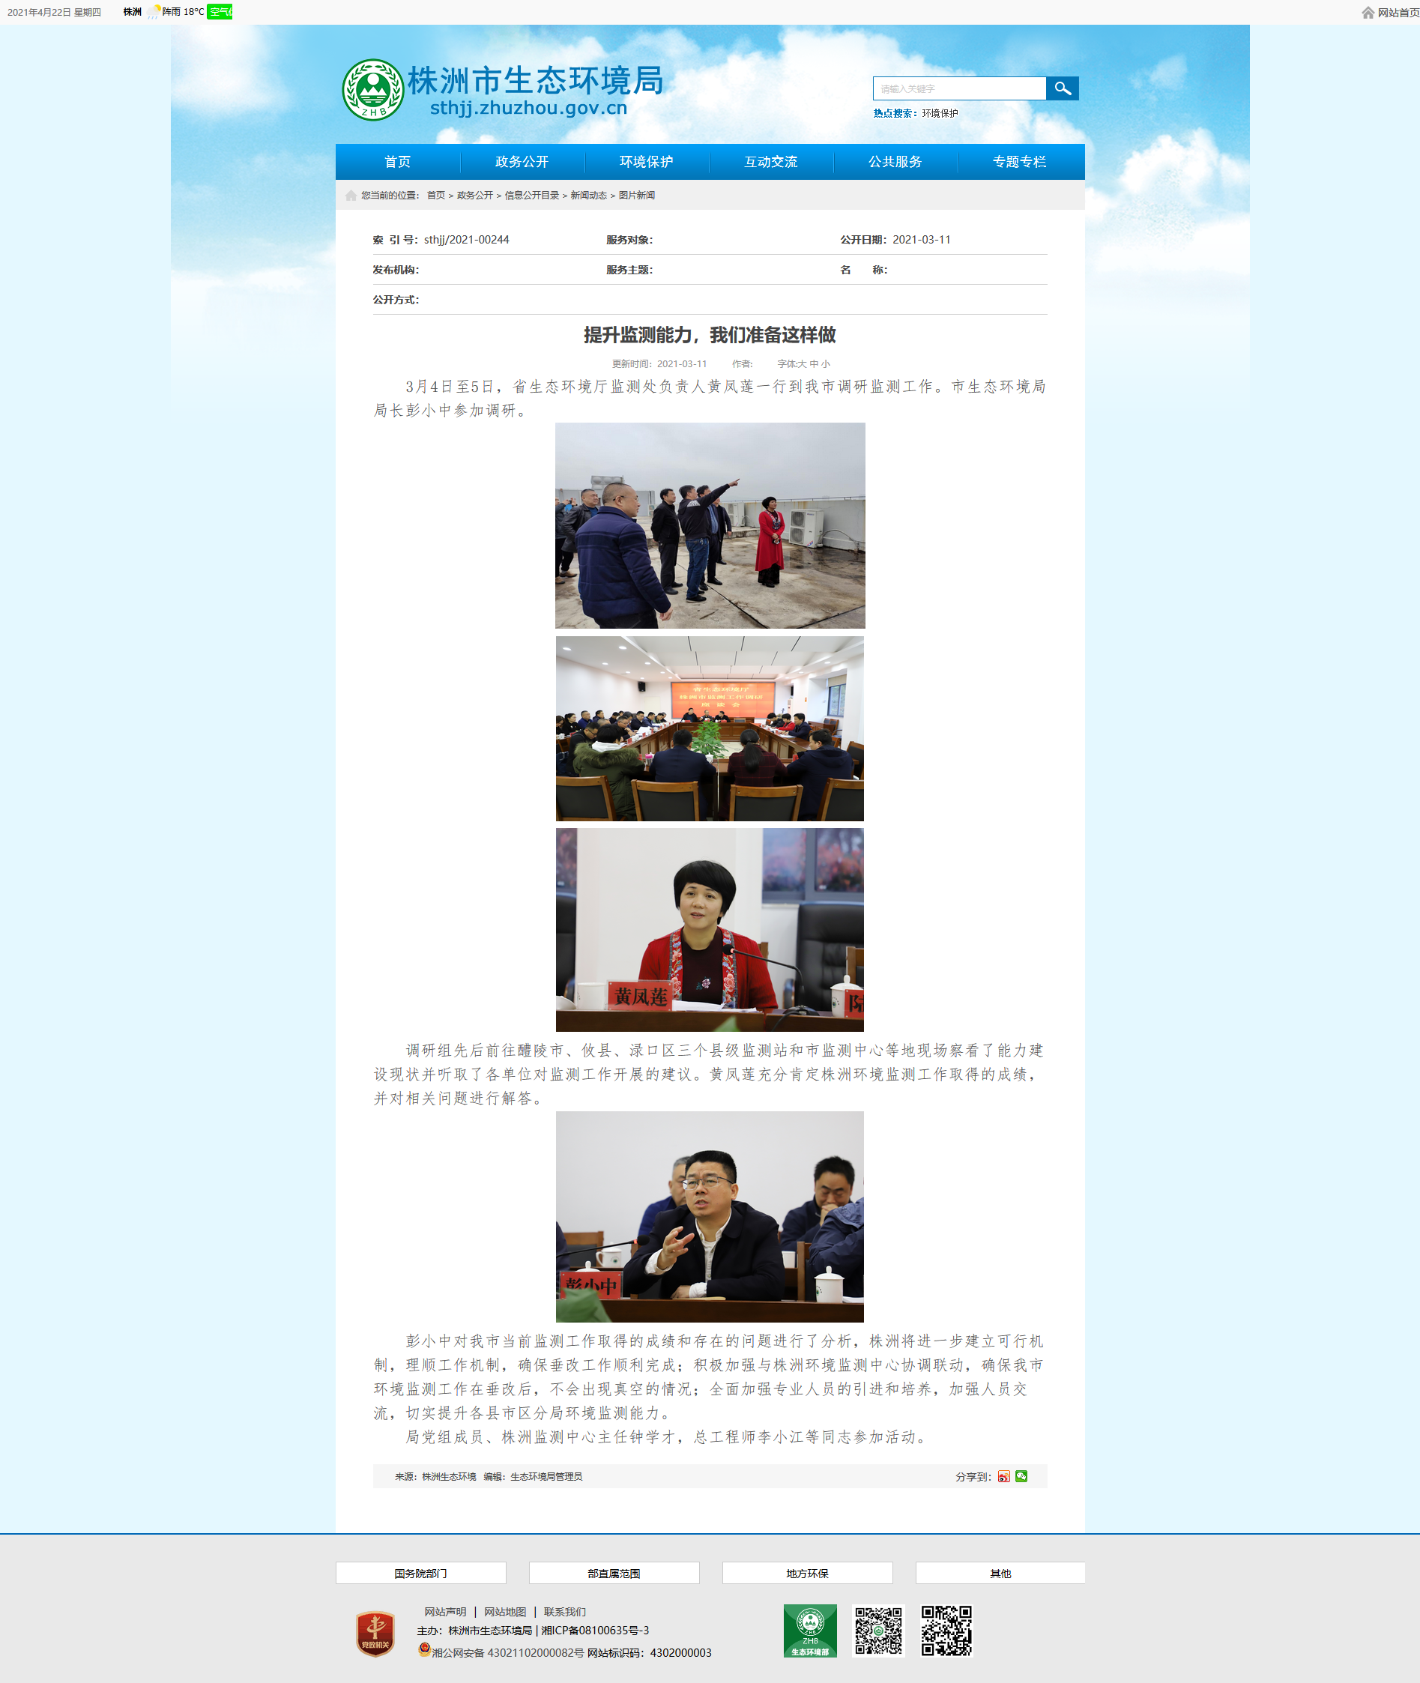The height and width of the screenshot is (1683, 1420).
Task: Set font size to 小
Action: click(x=826, y=364)
